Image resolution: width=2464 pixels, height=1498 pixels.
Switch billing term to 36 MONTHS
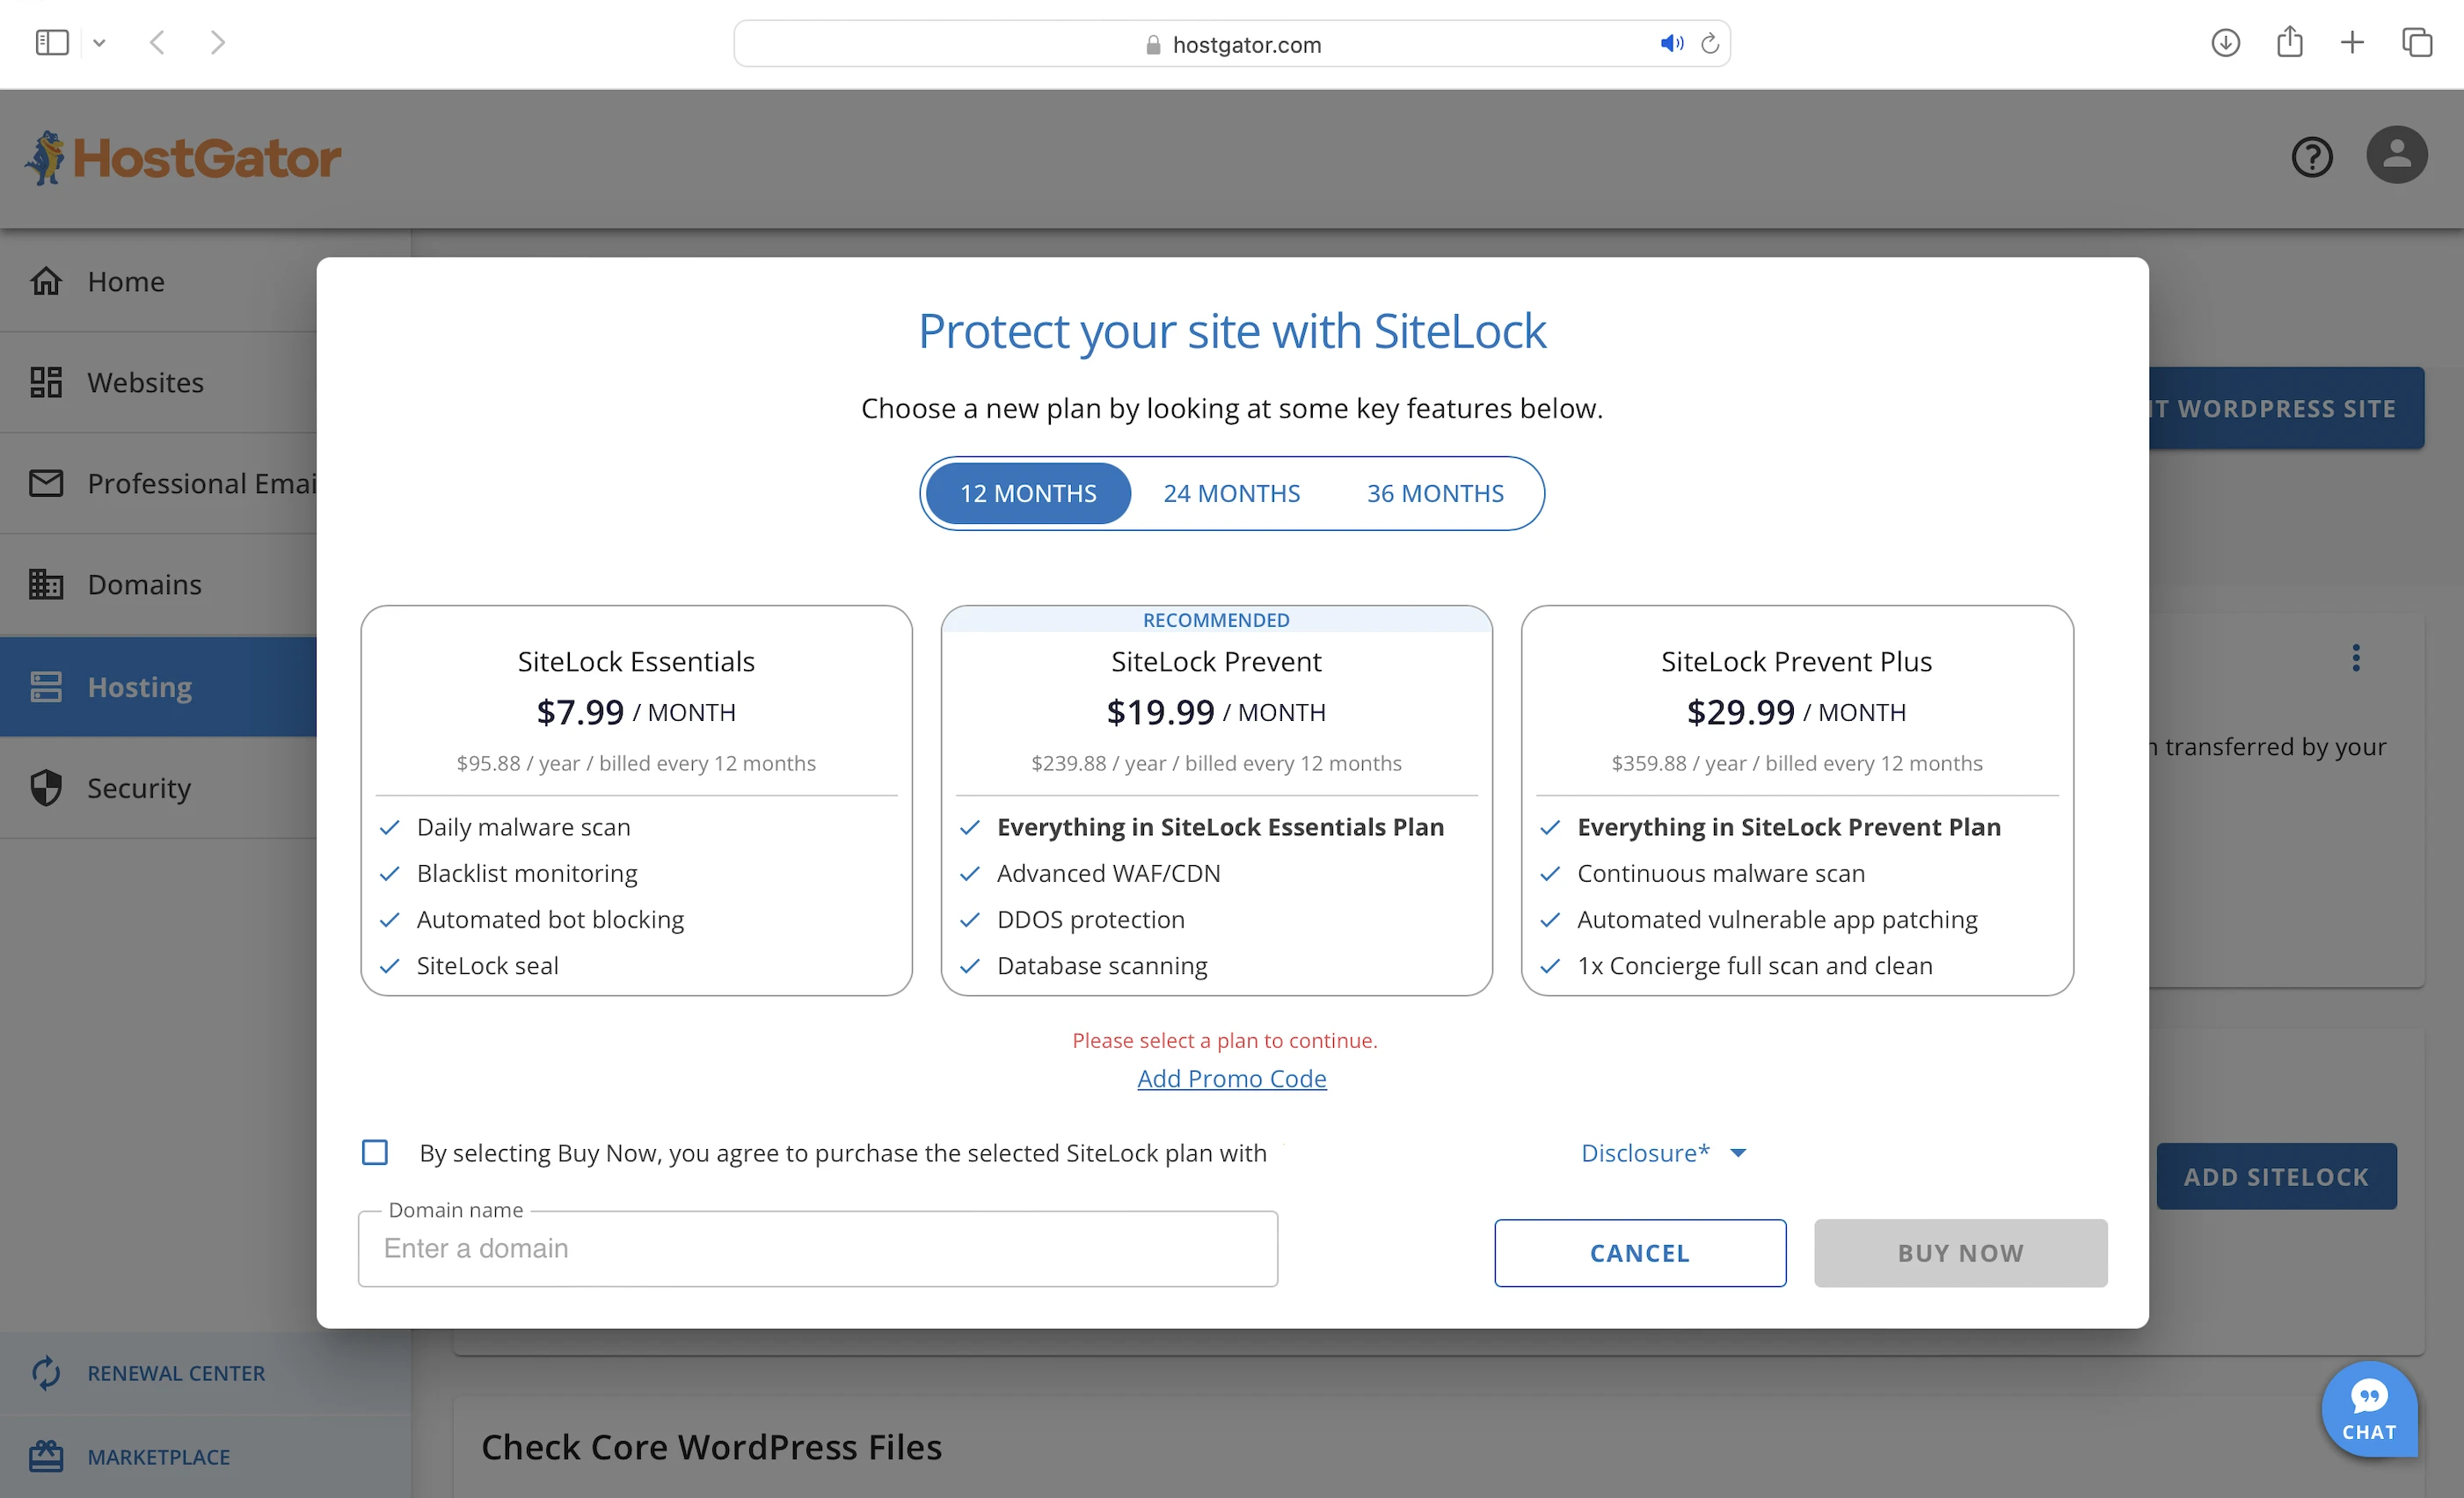coord(1434,493)
